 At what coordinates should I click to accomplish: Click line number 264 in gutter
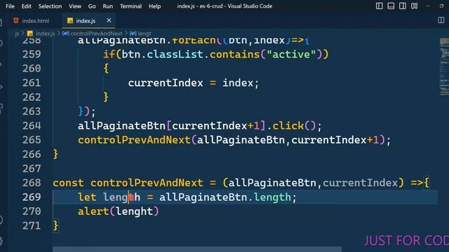pos(32,126)
